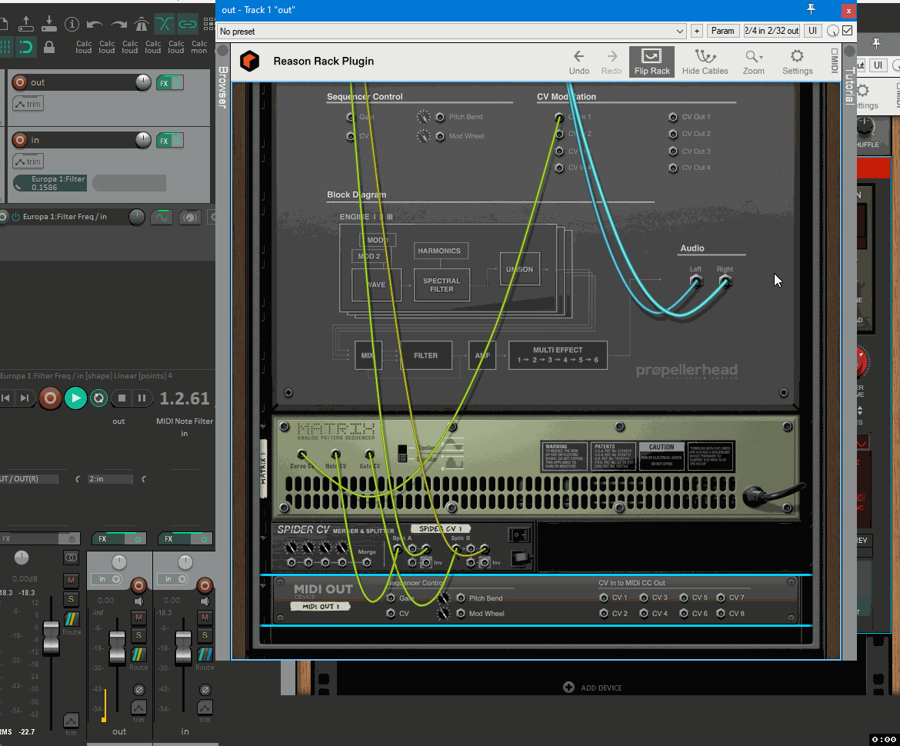Solo the in mixer channel
The width and height of the screenshot is (900, 746).
[205, 635]
